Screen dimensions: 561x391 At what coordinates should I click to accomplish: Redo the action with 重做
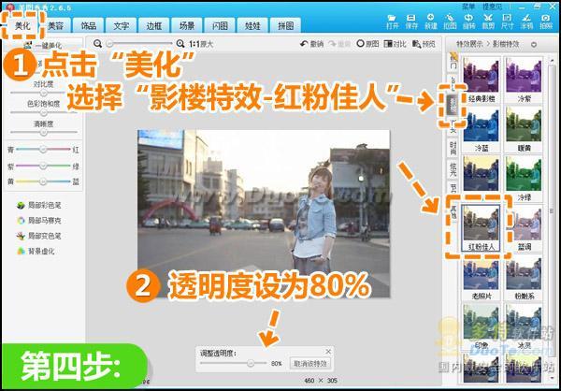[339, 44]
